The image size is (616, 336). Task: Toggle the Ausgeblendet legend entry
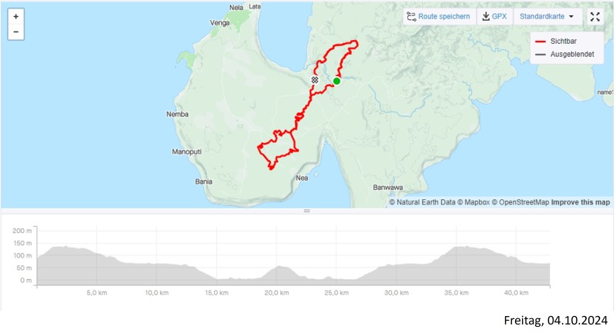(x=564, y=54)
